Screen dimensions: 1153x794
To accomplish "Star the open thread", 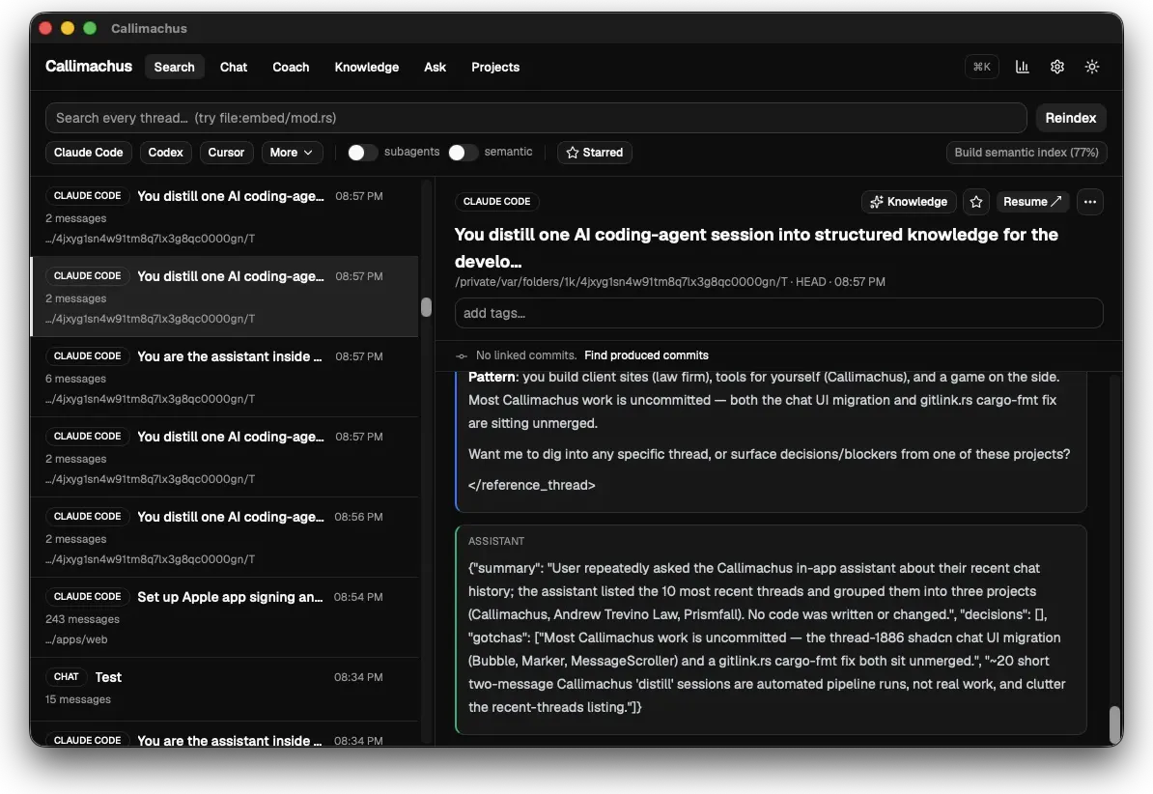I will (x=975, y=202).
